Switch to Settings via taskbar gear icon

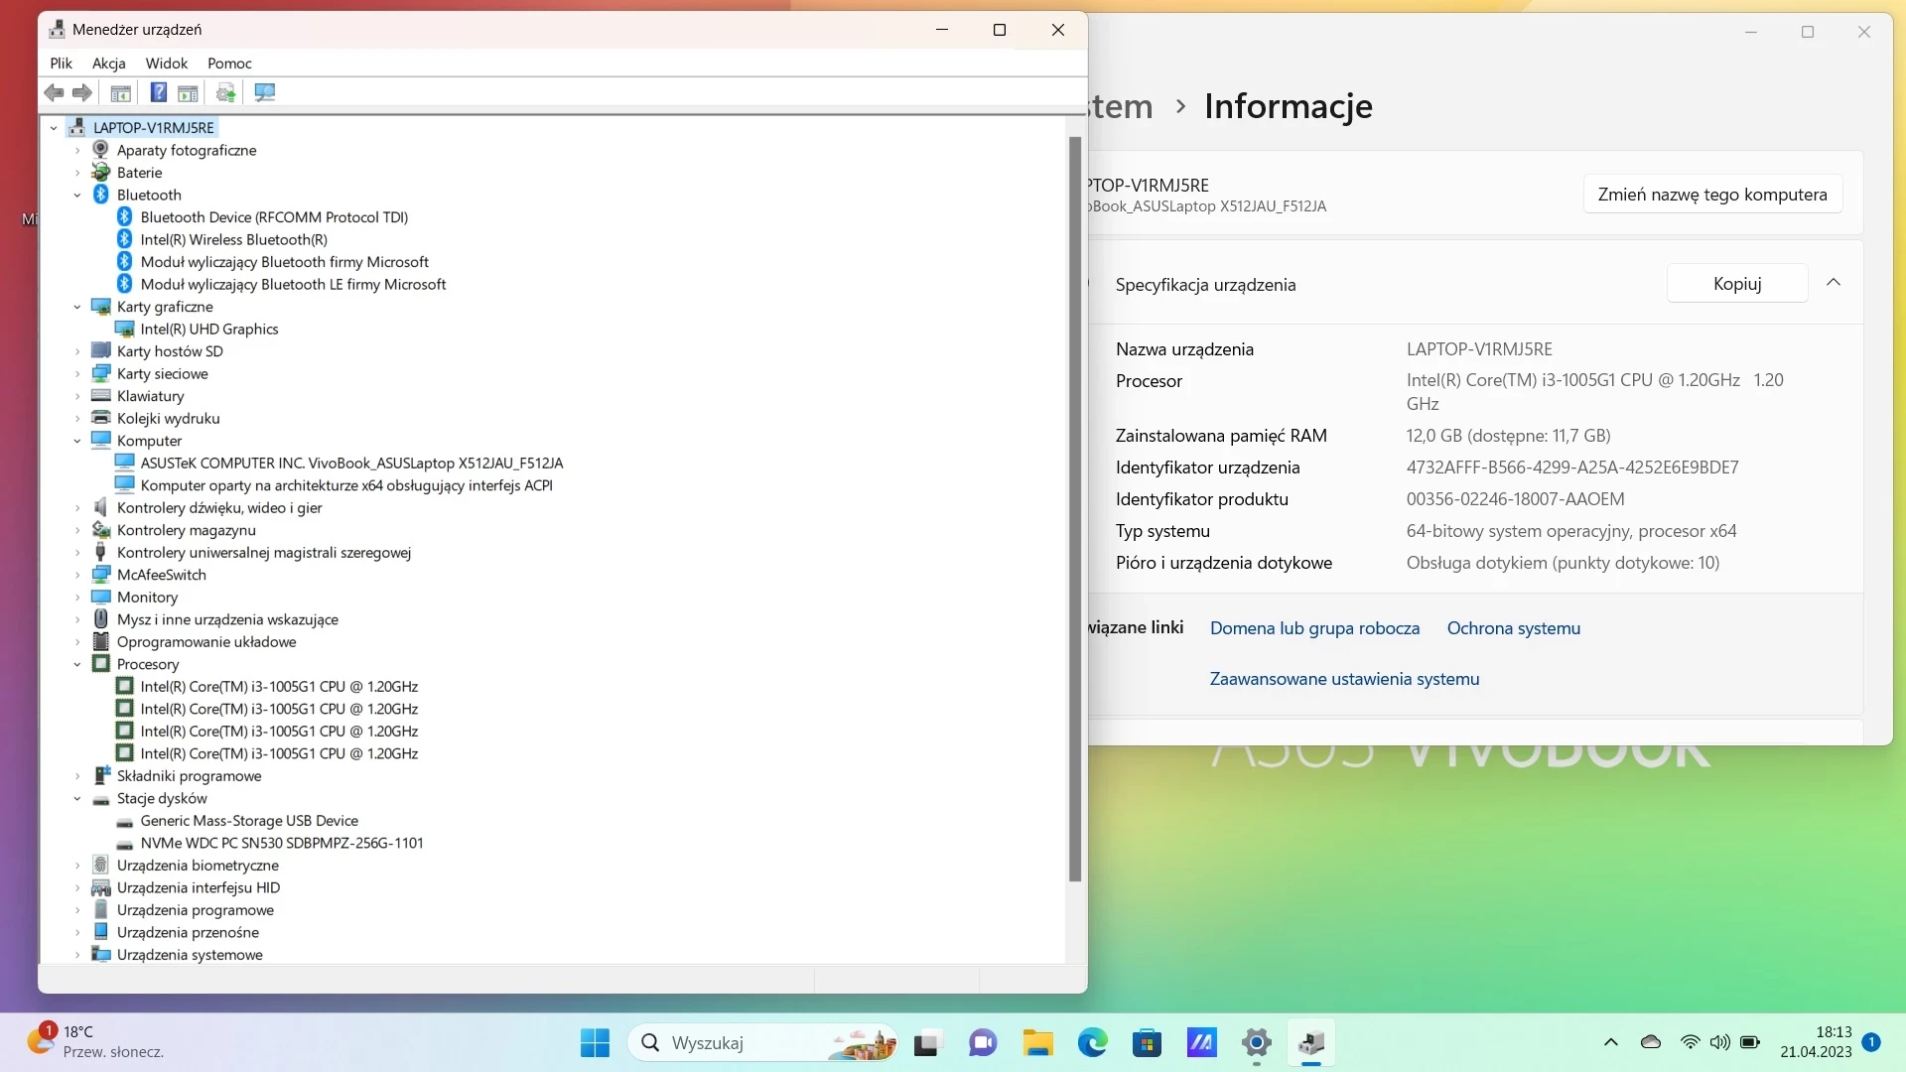[1257, 1042]
